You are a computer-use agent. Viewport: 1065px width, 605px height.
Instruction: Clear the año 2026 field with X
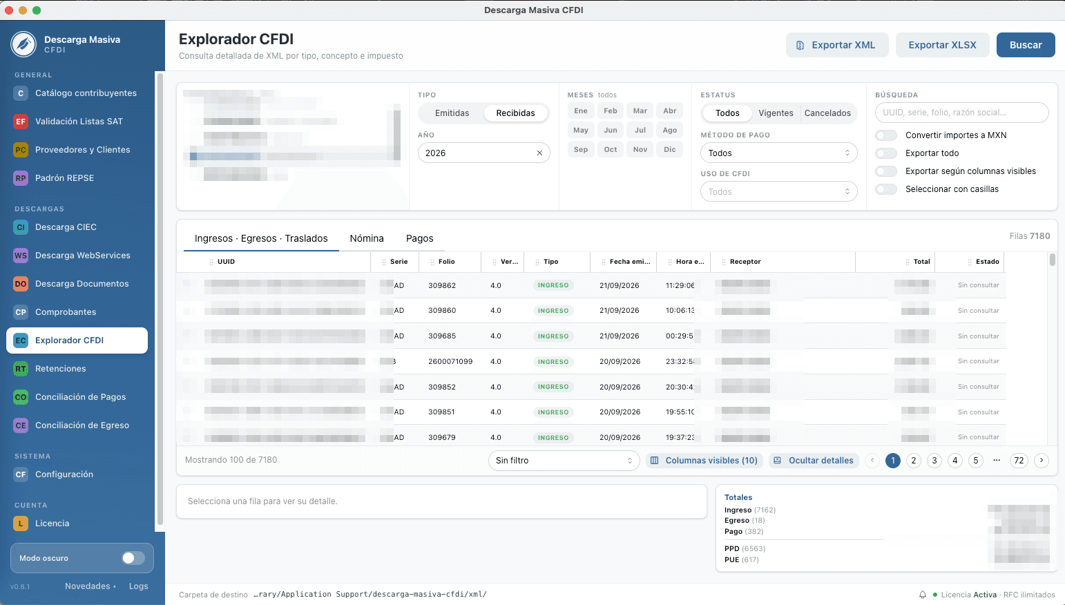point(539,153)
